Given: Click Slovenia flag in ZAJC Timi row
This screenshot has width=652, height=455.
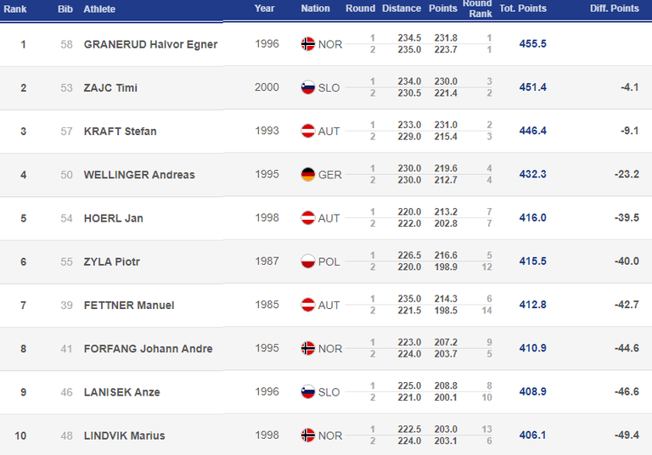Looking at the screenshot, I should pos(307,87).
